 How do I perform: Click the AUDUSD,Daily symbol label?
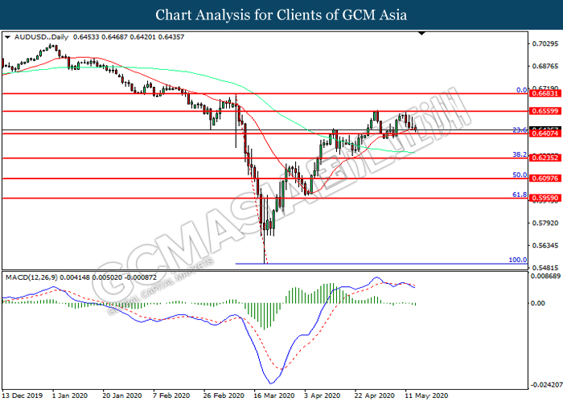31,37
